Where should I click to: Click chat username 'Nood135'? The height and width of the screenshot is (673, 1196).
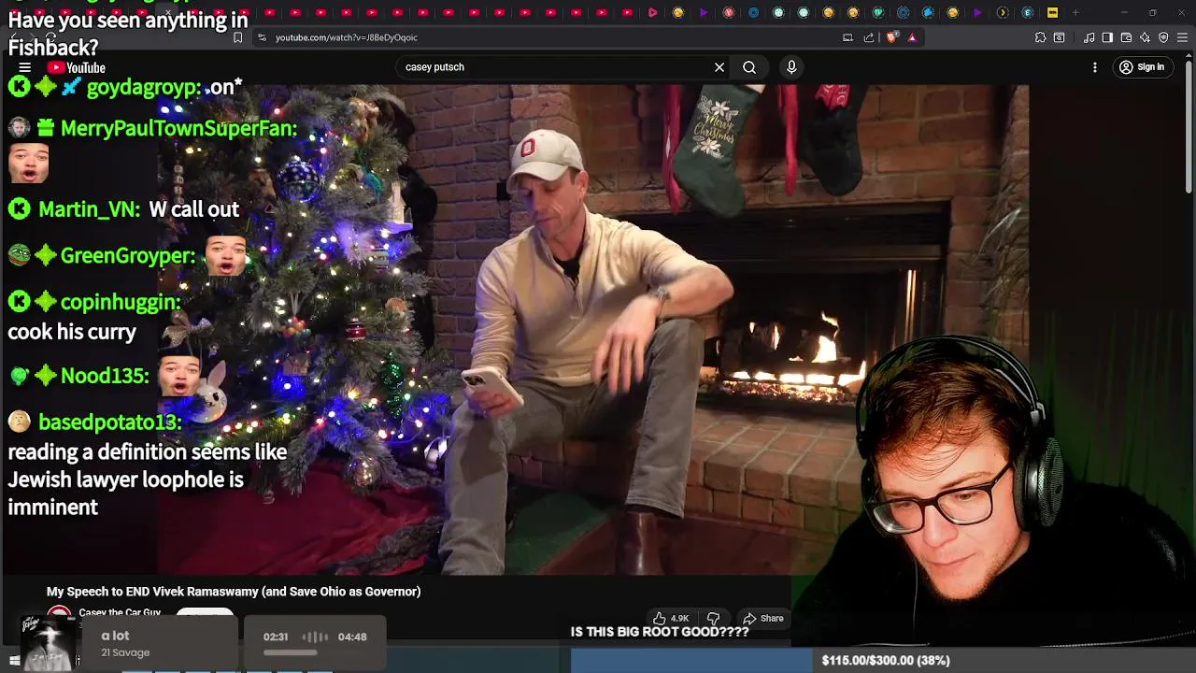tap(105, 376)
